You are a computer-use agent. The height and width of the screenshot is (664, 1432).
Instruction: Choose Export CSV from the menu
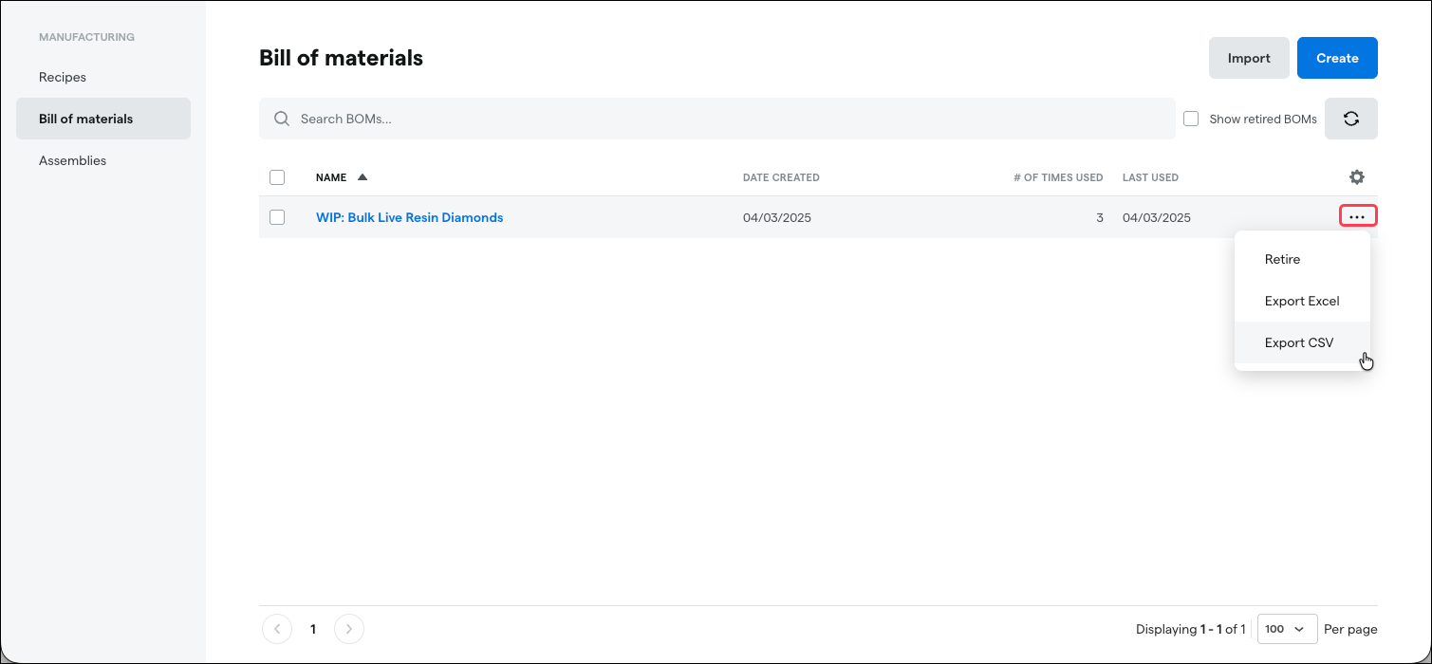pos(1302,342)
